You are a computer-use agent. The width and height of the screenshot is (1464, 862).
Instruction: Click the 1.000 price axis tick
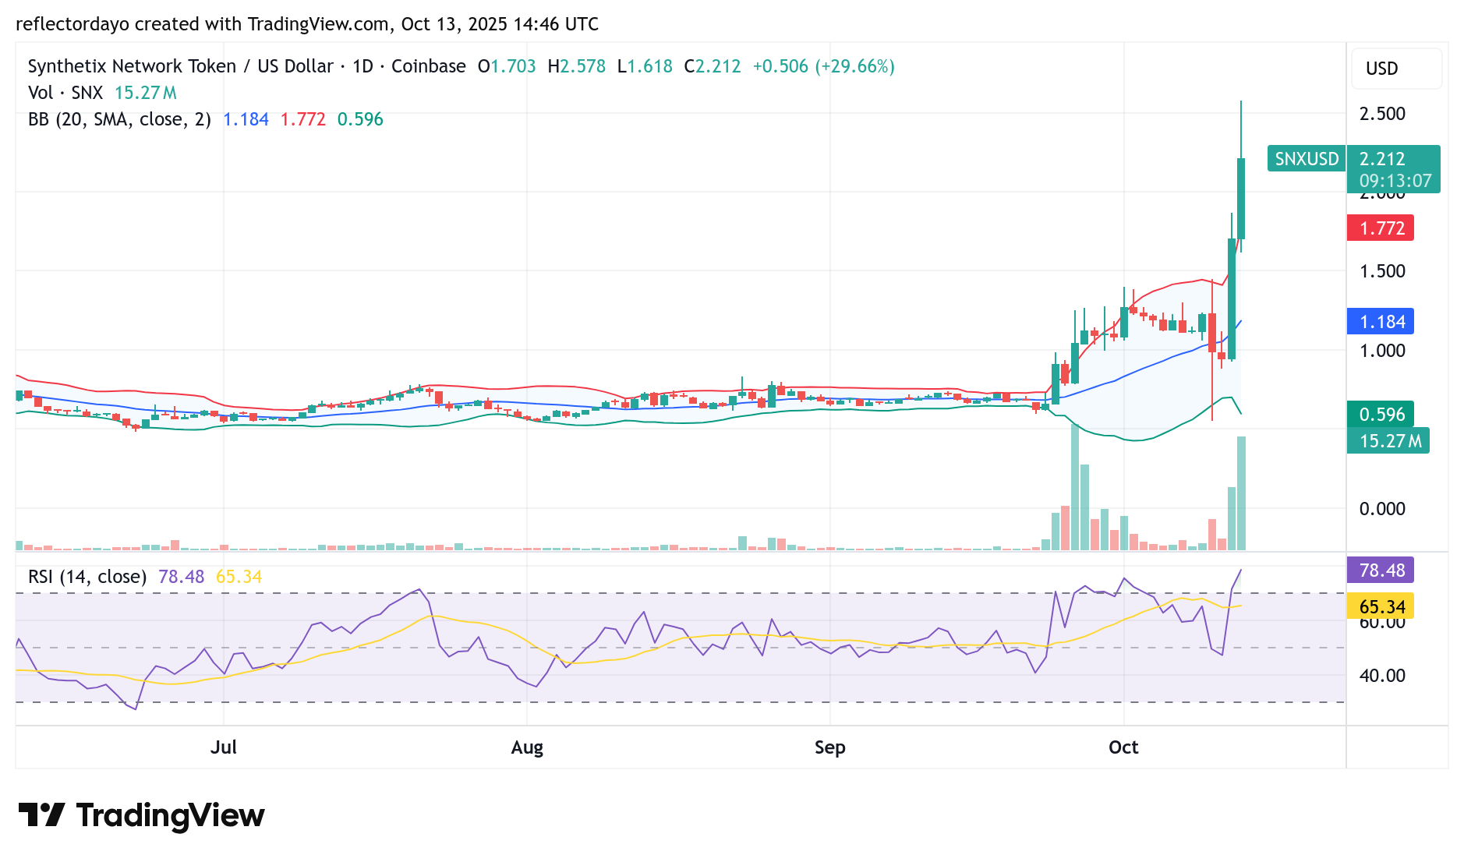pyautogui.click(x=1382, y=351)
